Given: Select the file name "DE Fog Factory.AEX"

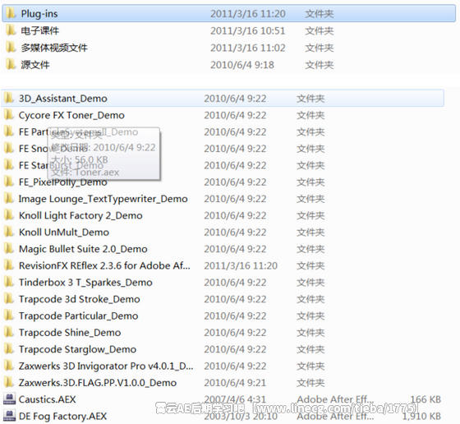Looking at the screenshot, I should [x=62, y=416].
